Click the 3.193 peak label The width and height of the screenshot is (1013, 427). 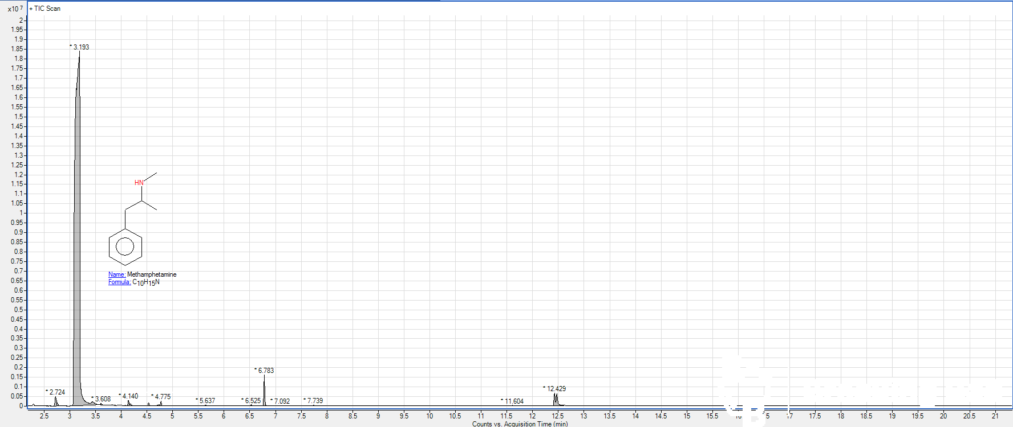[x=81, y=47]
